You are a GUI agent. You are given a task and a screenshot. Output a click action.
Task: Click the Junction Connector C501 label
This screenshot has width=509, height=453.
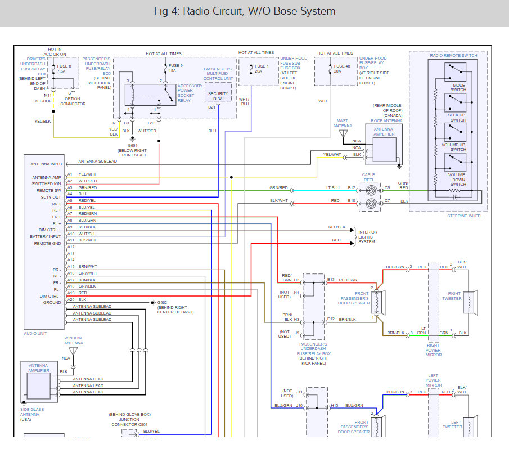pos(129,422)
